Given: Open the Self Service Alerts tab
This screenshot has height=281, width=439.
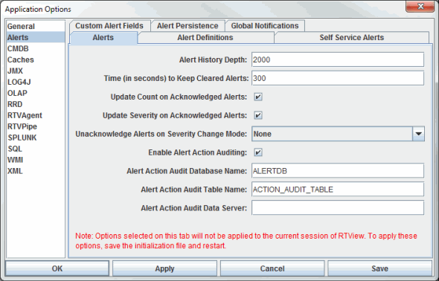Looking at the screenshot, I should click(352, 37).
